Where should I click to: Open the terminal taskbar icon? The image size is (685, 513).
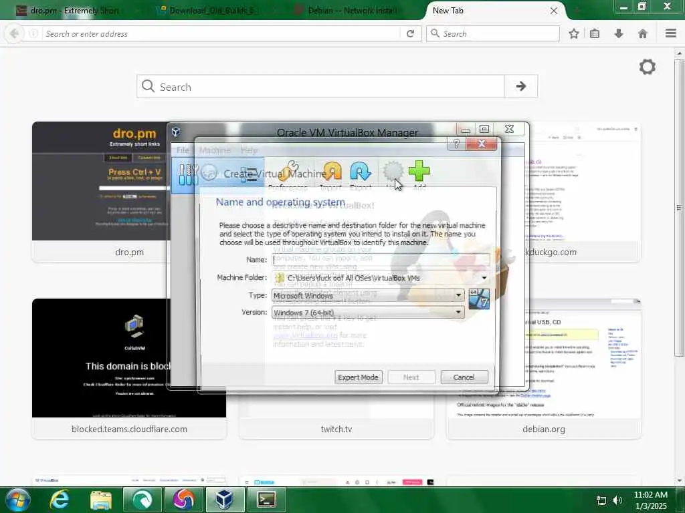(x=266, y=500)
